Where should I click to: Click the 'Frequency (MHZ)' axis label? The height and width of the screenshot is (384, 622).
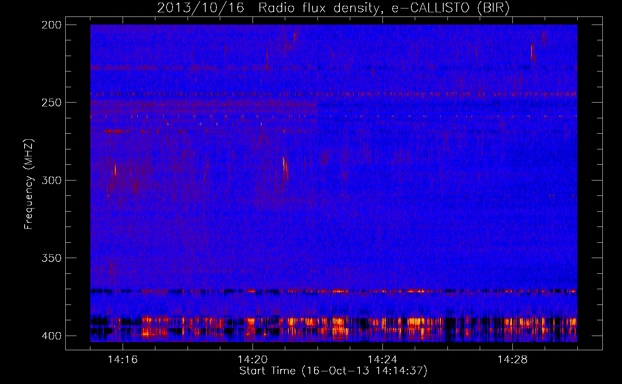[29, 184]
